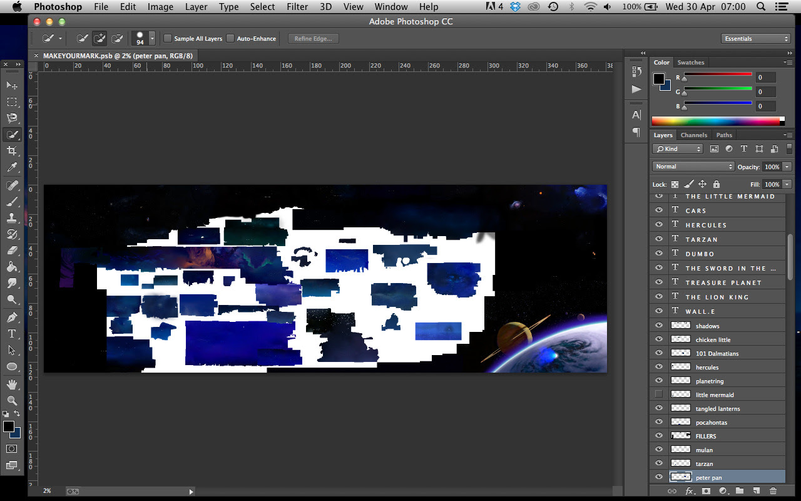This screenshot has height=501, width=801.
Task: Hide the chicken little layer
Action: coord(658,339)
